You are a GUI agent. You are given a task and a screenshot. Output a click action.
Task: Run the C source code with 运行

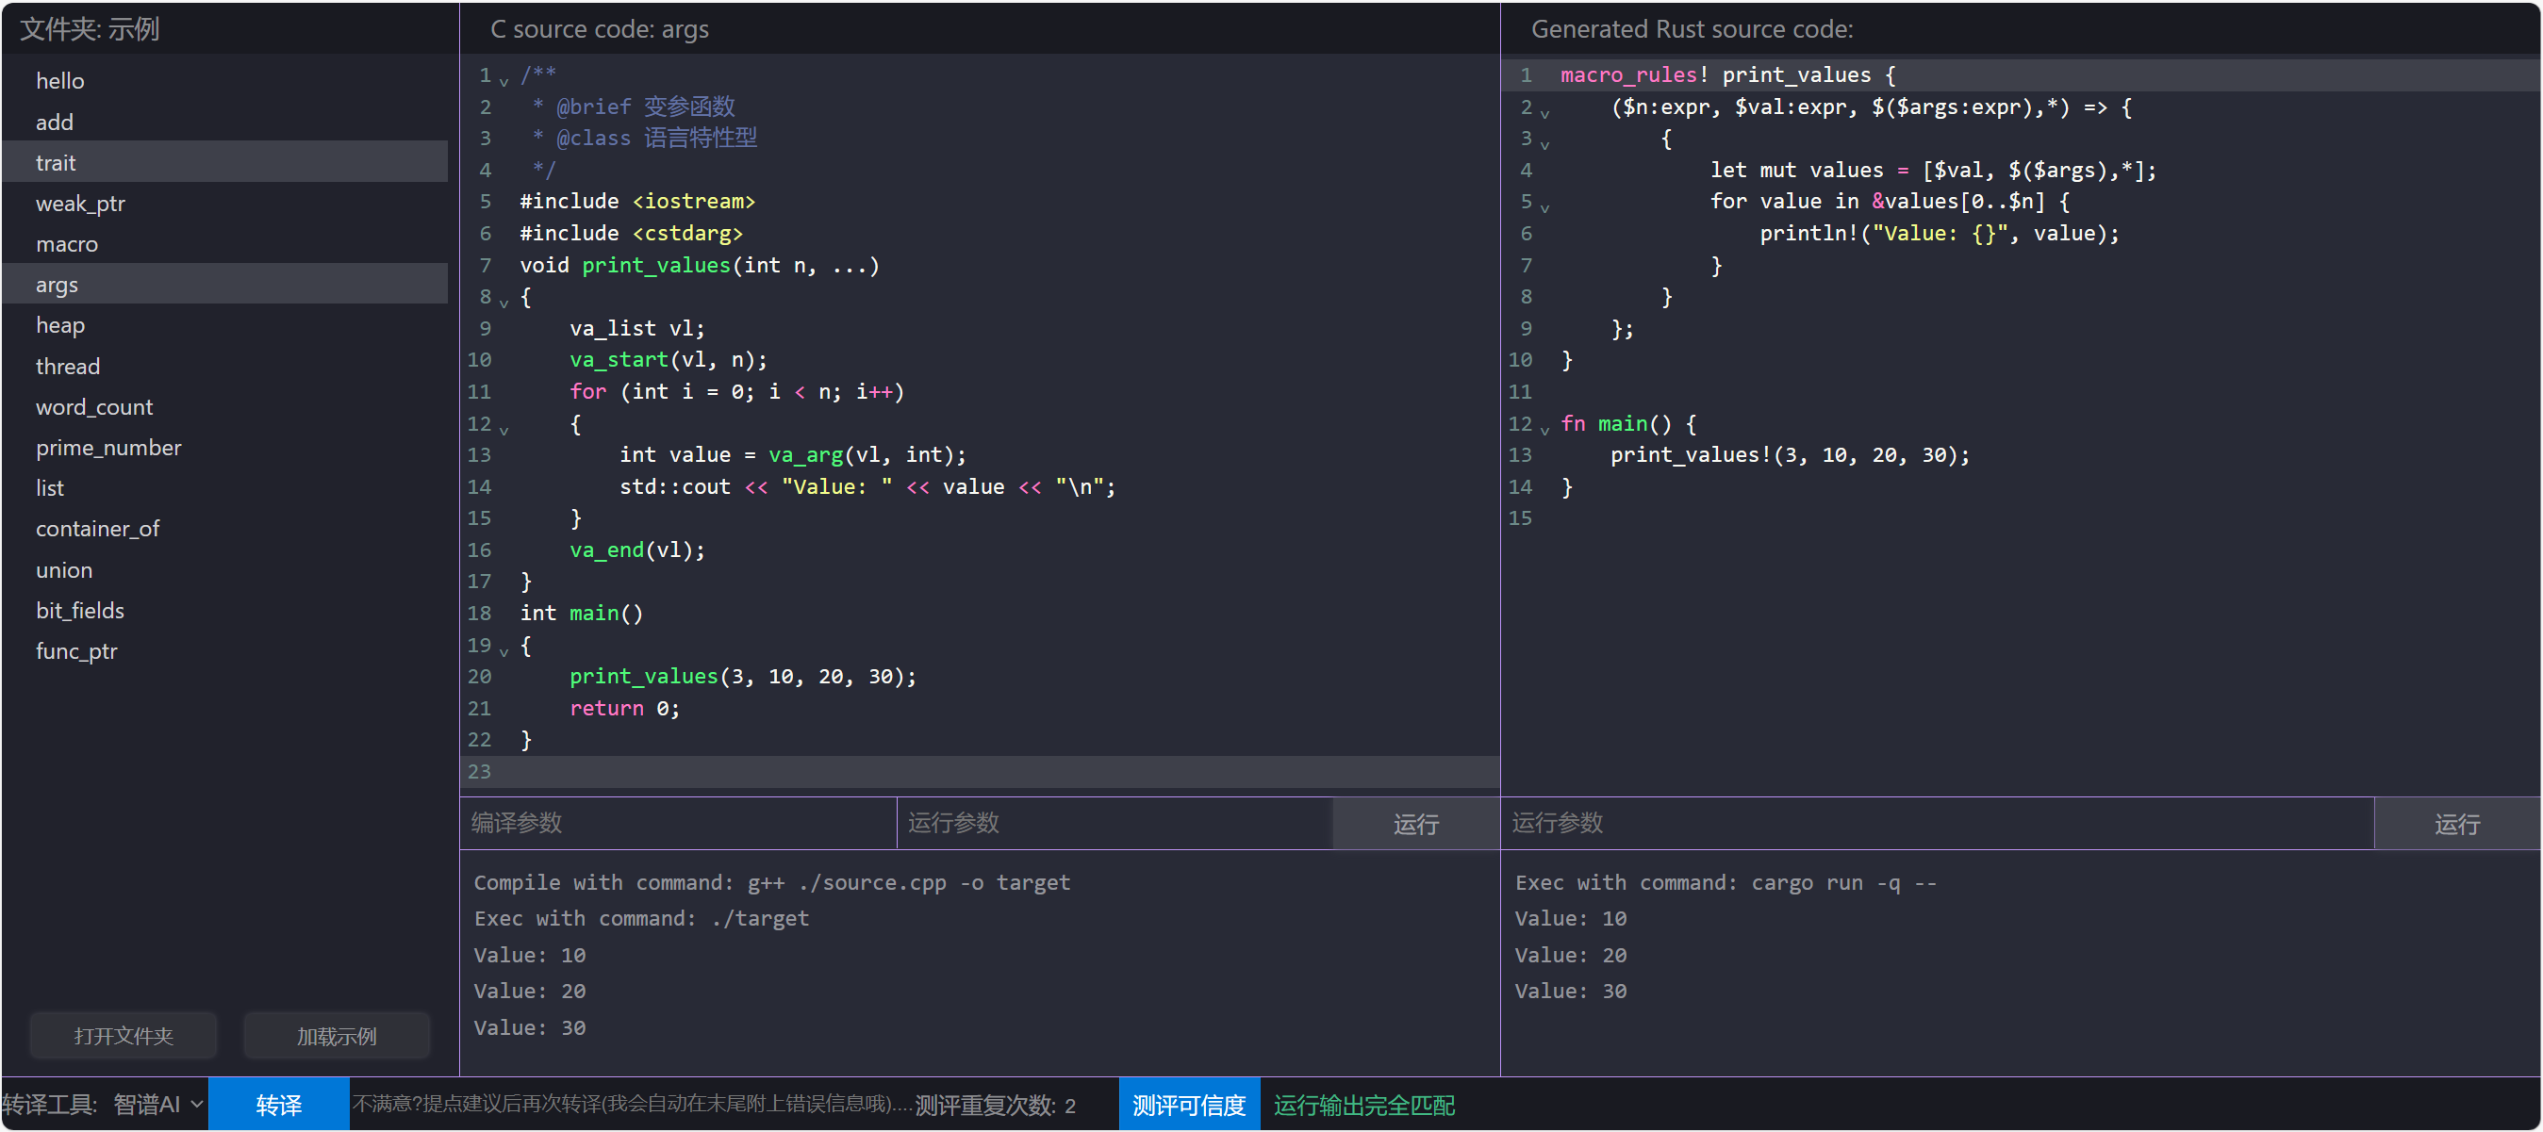[1415, 824]
